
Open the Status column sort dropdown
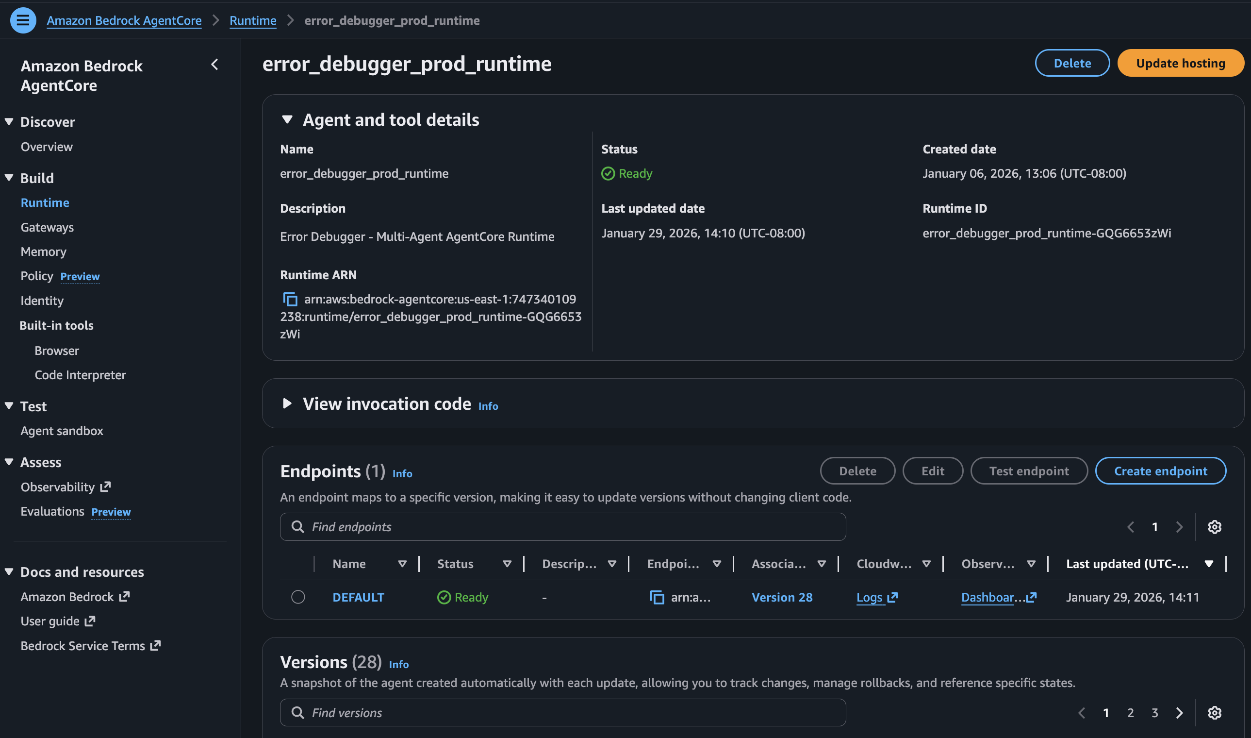[507, 563]
